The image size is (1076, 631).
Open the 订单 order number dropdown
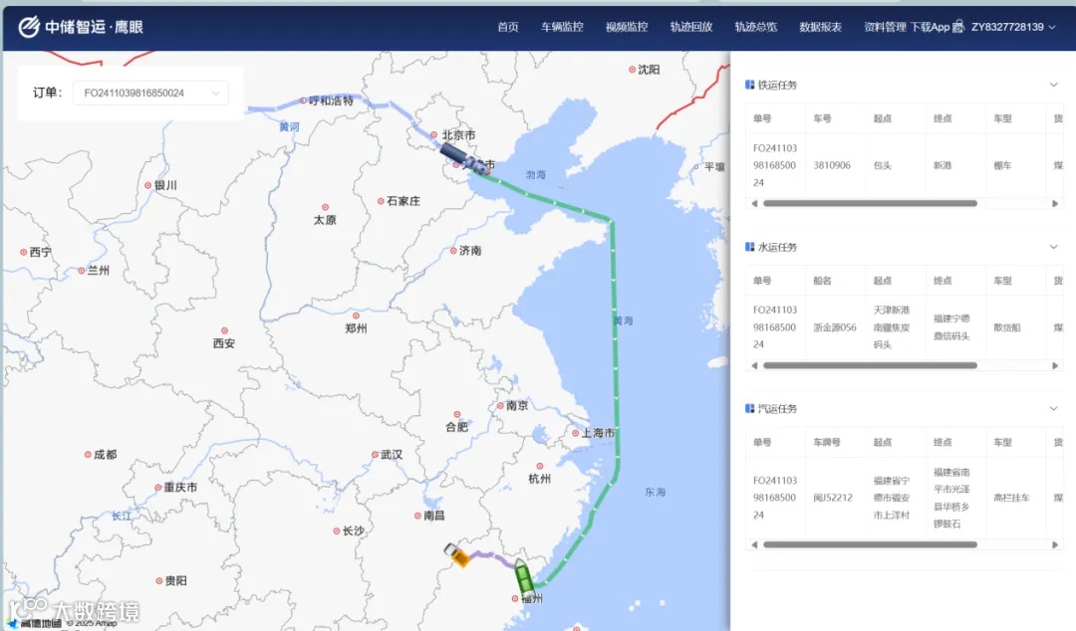point(150,93)
